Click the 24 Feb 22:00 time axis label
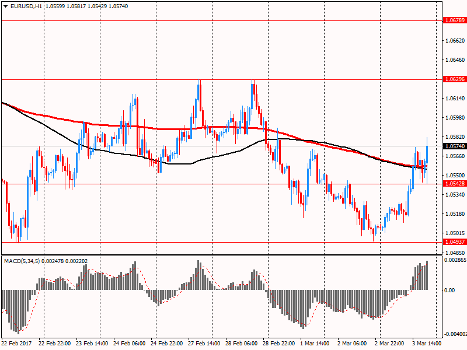467x350 pixels. pyautogui.click(x=167, y=344)
